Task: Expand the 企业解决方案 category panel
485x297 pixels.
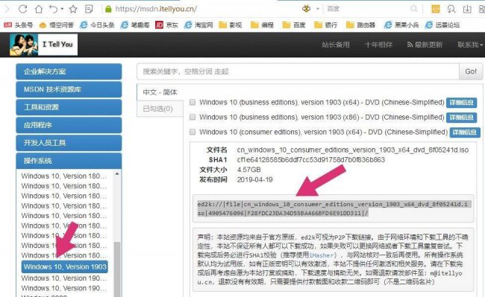Action: coord(69,71)
